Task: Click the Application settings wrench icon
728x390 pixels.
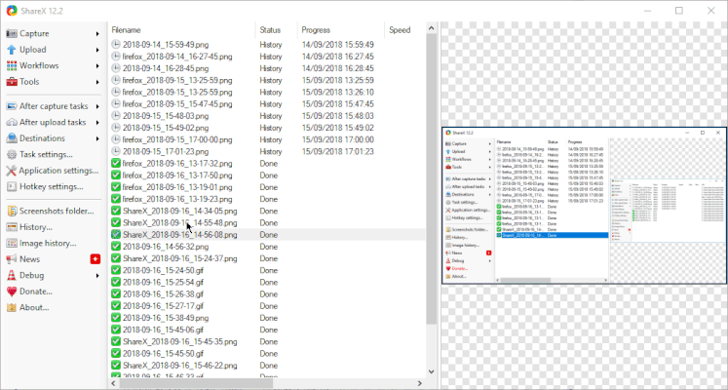Action: click(x=12, y=171)
